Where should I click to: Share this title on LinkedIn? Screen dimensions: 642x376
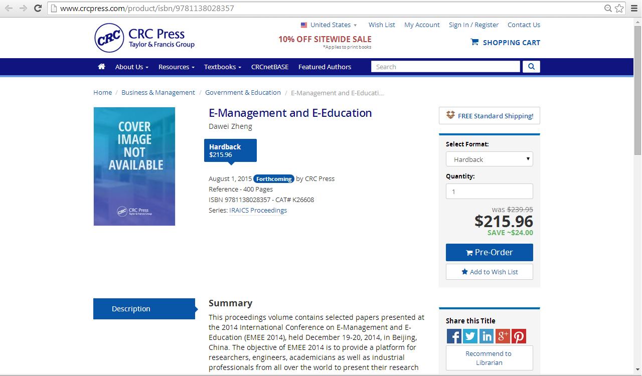pyautogui.click(x=487, y=336)
